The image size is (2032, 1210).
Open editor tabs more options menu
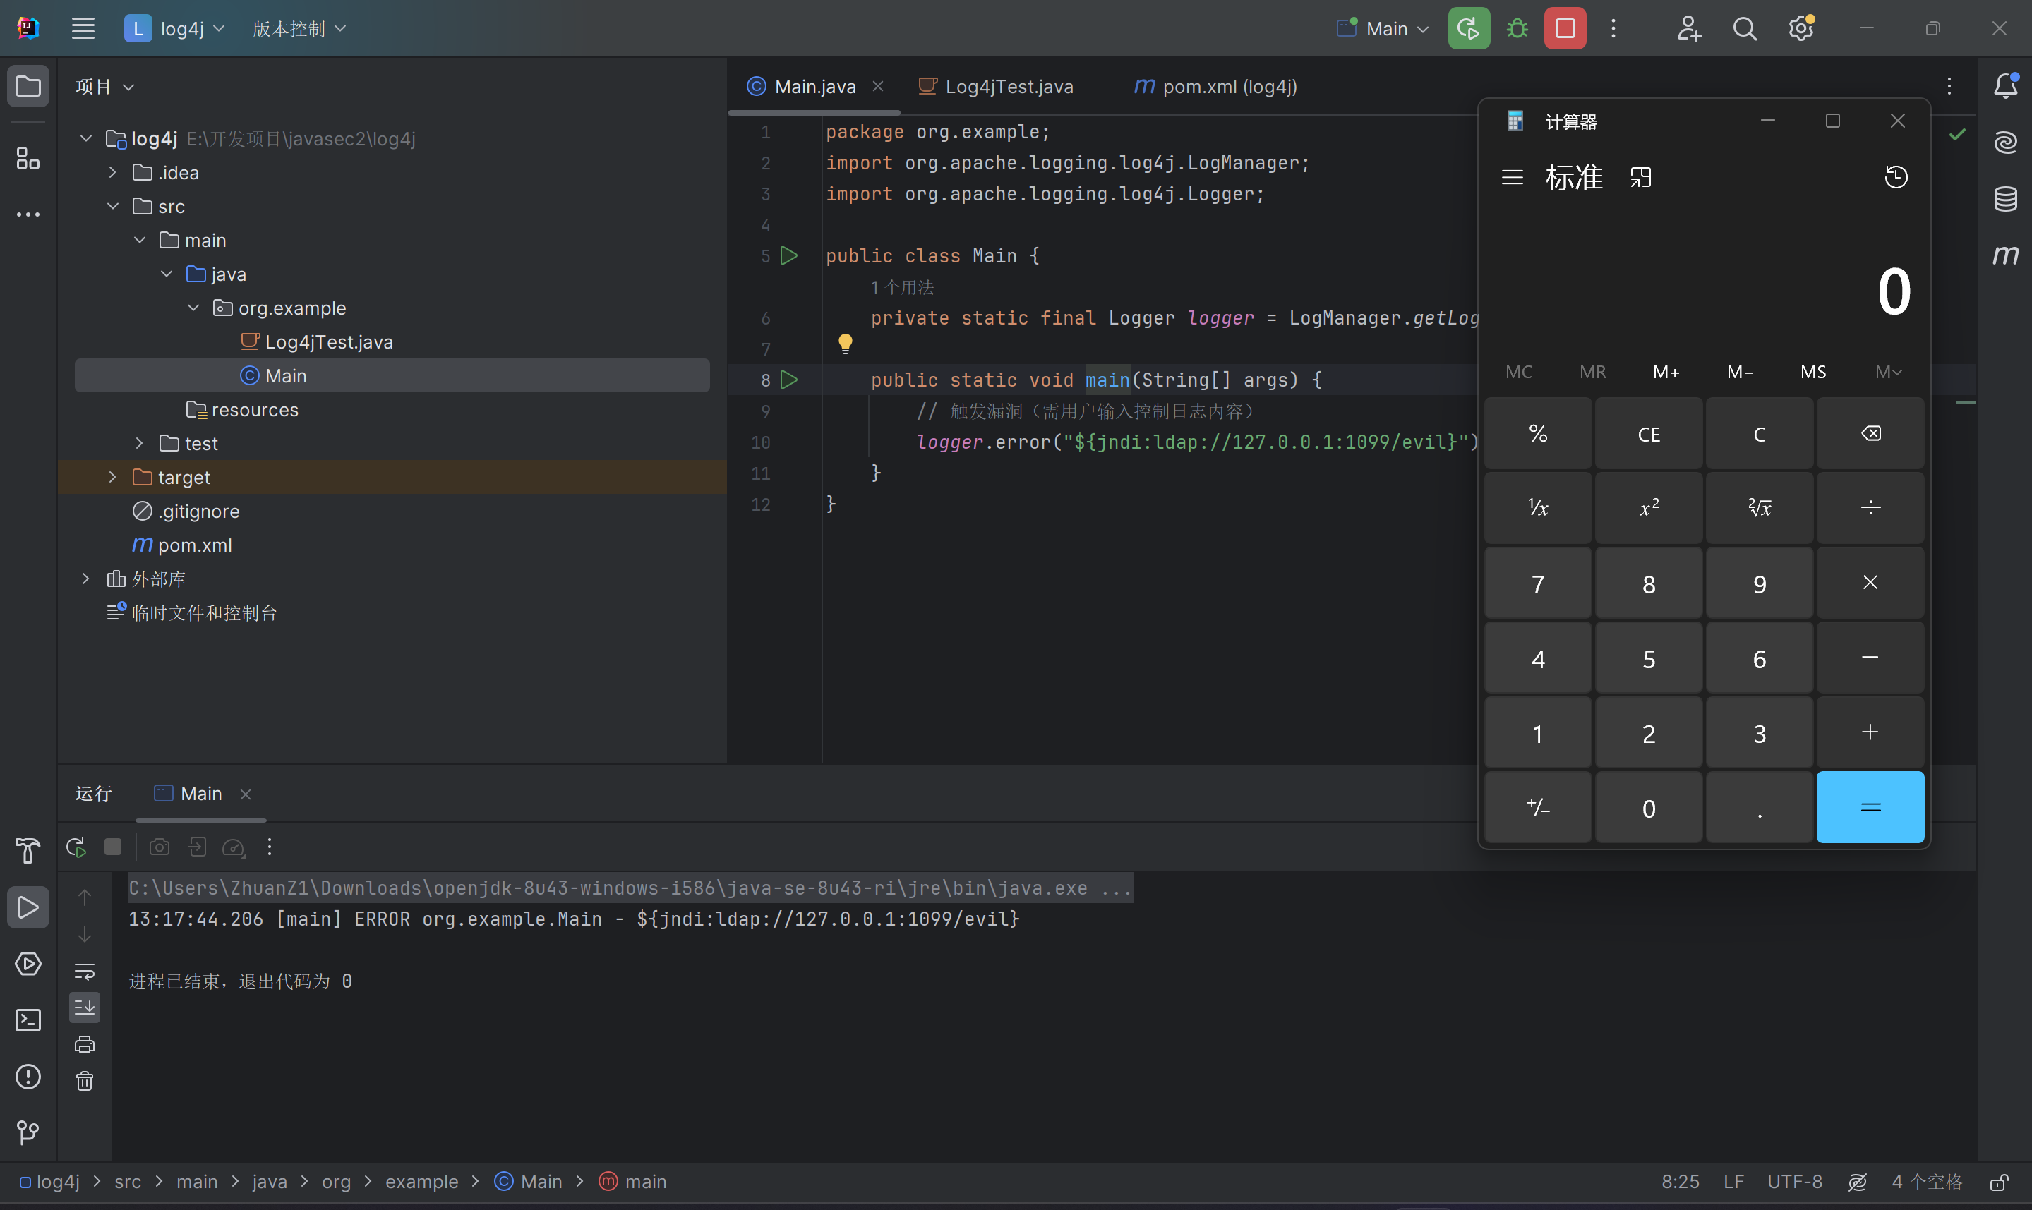[1949, 86]
